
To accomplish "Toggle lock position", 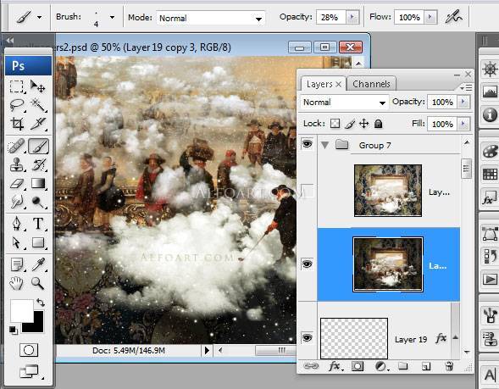I will pyautogui.click(x=363, y=124).
